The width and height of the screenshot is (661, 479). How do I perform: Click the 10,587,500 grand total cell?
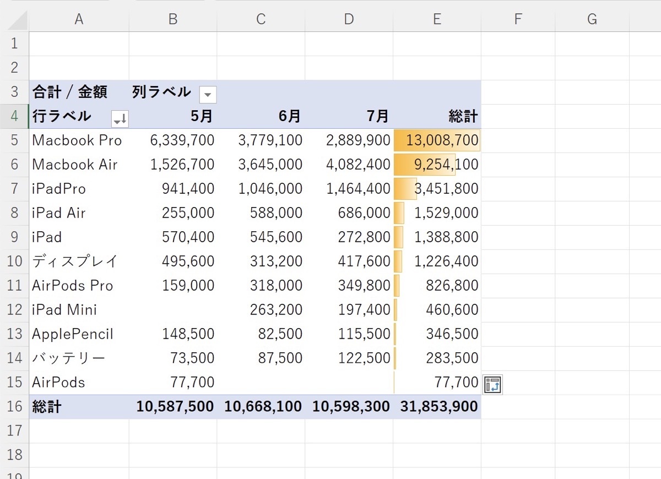(x=173, y=407)
